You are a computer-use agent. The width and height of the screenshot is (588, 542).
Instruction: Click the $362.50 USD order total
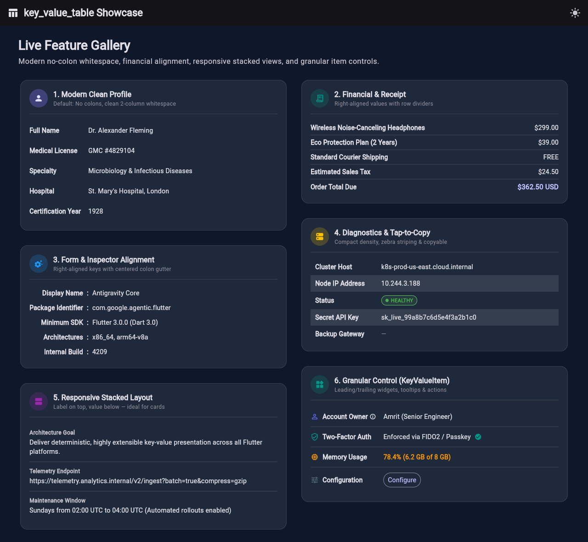coord(538,187)
